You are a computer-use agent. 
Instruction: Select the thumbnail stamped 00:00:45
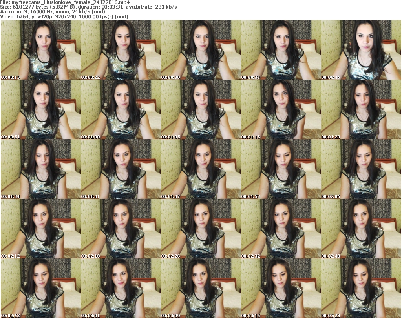click(361, 50)
